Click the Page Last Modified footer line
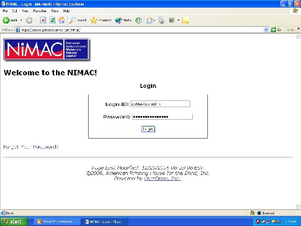 coord(147,167)
